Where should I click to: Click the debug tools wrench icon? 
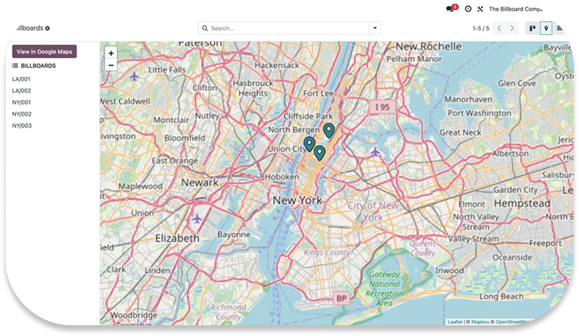click(x=480, y=9)
